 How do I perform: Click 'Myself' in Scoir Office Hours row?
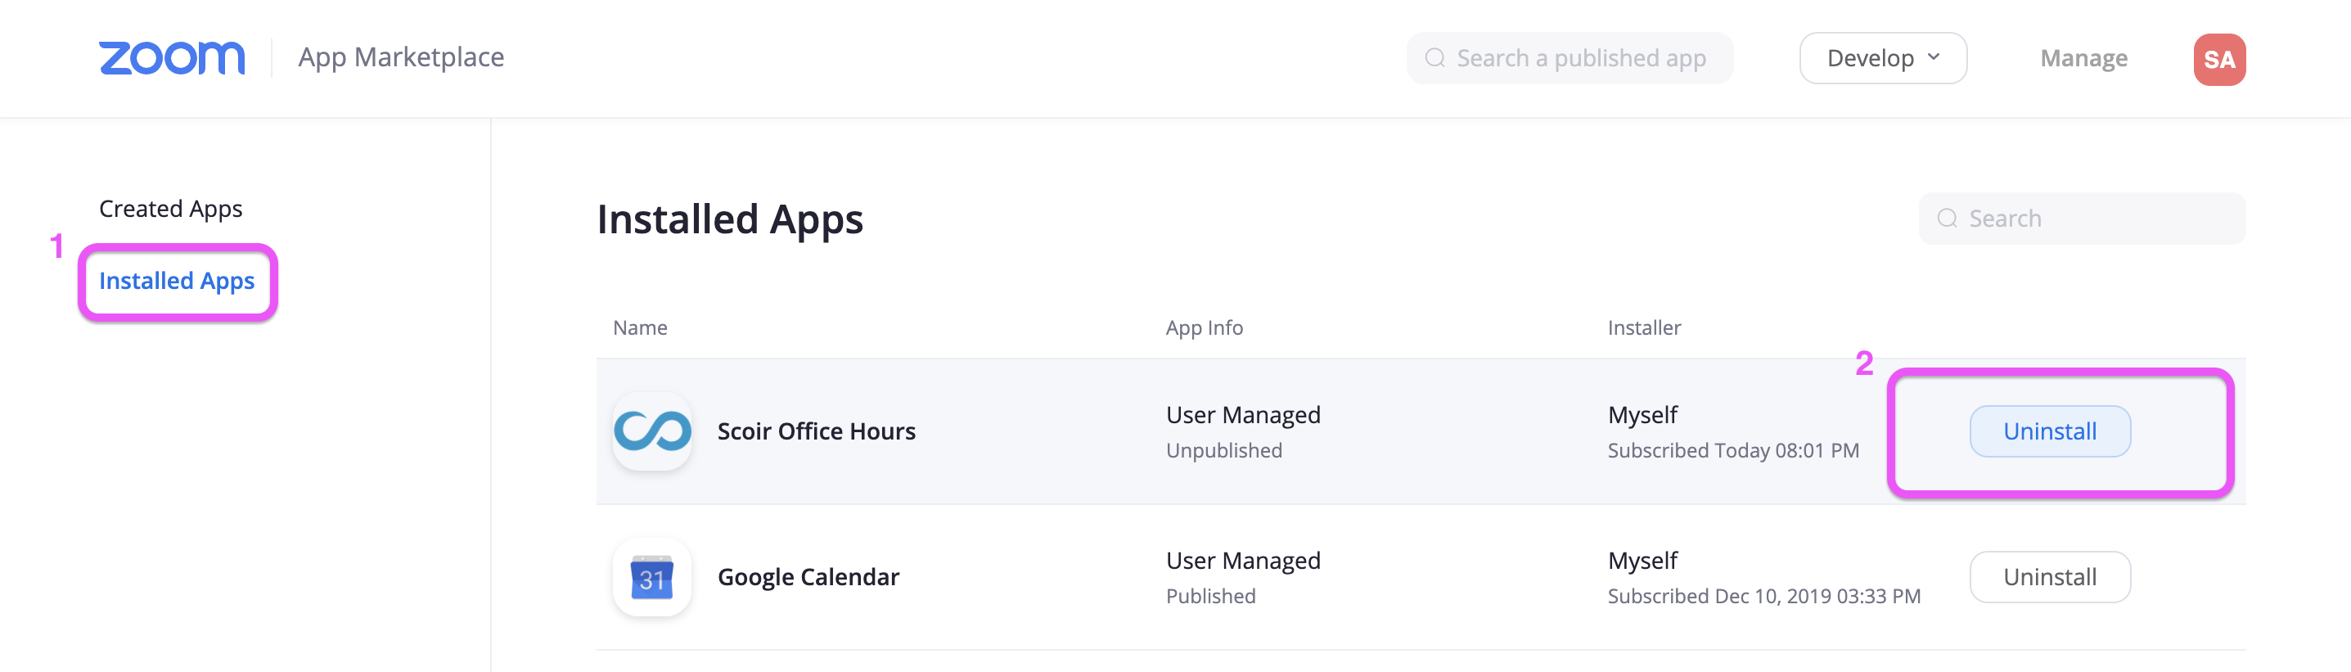point(1643,416)
